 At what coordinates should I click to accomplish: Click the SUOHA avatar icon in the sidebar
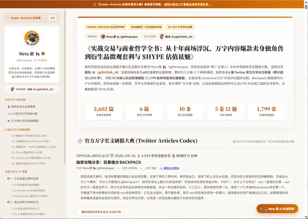12,89
